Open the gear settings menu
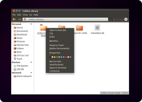This screenshot has height=102, width=142. [x=126, y=19]
